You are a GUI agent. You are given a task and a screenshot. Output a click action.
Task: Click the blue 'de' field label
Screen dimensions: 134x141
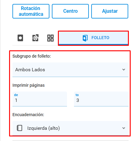(16, 95)
